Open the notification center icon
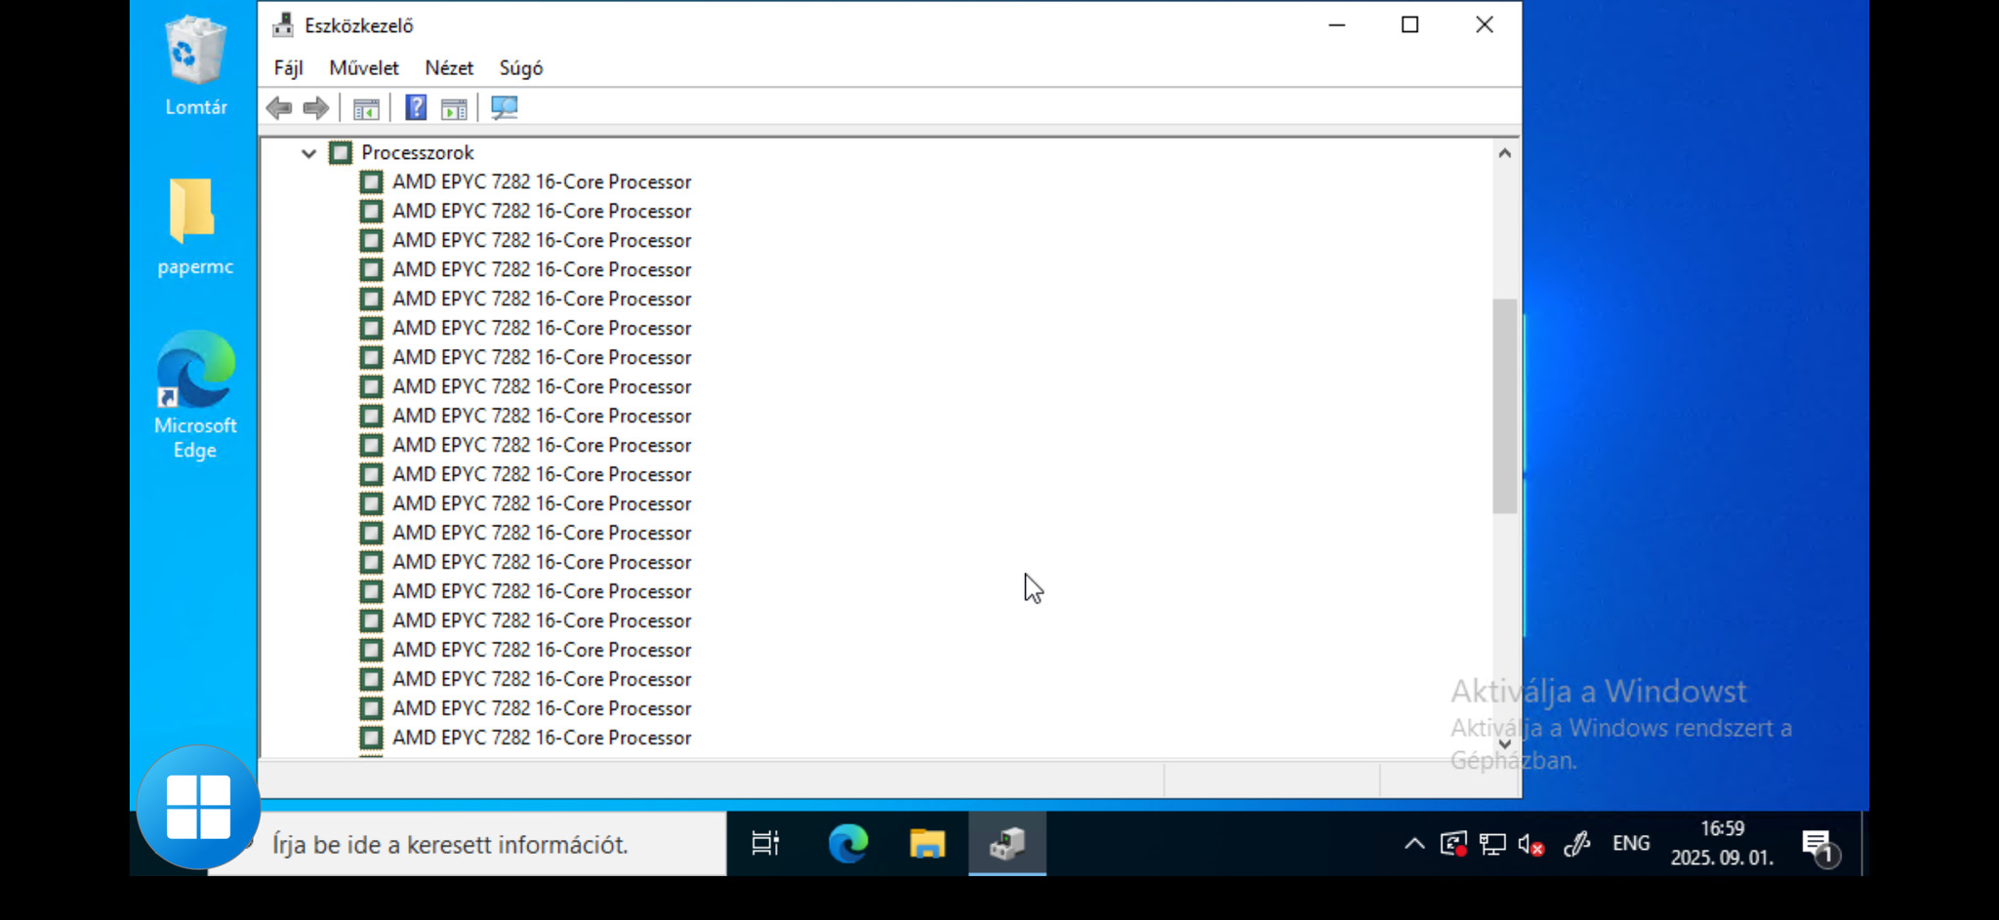 click(1819, 846)
